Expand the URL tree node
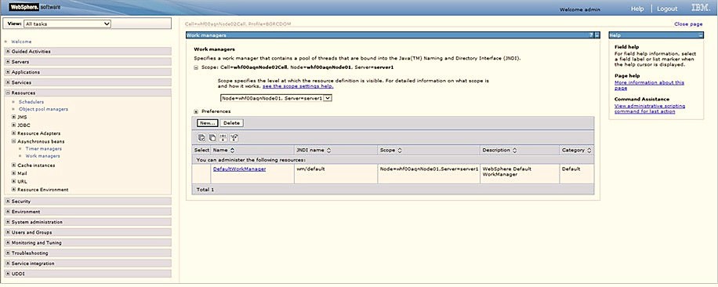The width and height of the screenshot is (718, 287). point(14,181)
